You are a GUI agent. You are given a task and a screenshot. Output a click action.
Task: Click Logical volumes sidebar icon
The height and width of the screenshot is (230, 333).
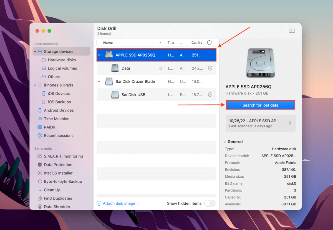[44, 68]
